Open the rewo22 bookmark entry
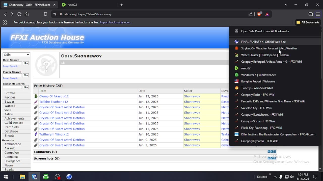The image size is (323, 181). pos(275,68)
